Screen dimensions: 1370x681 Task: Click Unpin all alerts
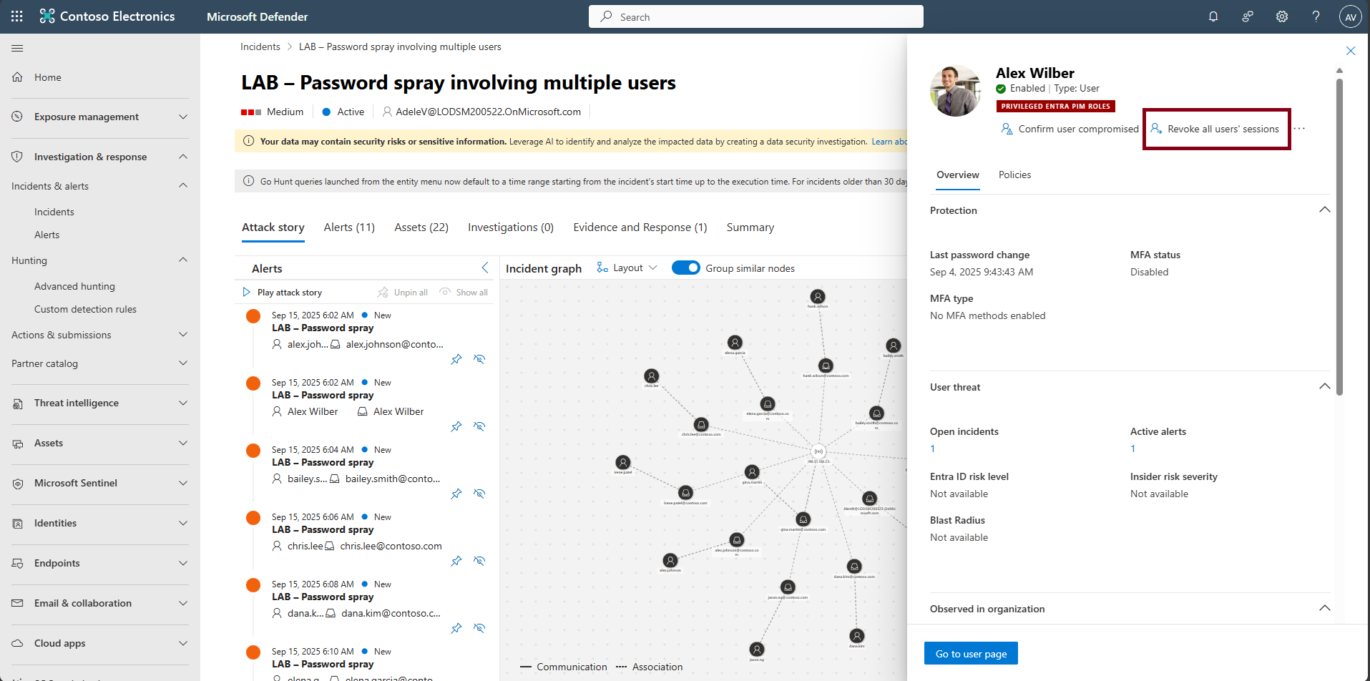(402, 293)
